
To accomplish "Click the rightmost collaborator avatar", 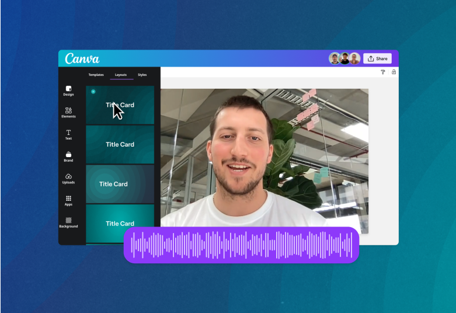I will click(354, 58).
